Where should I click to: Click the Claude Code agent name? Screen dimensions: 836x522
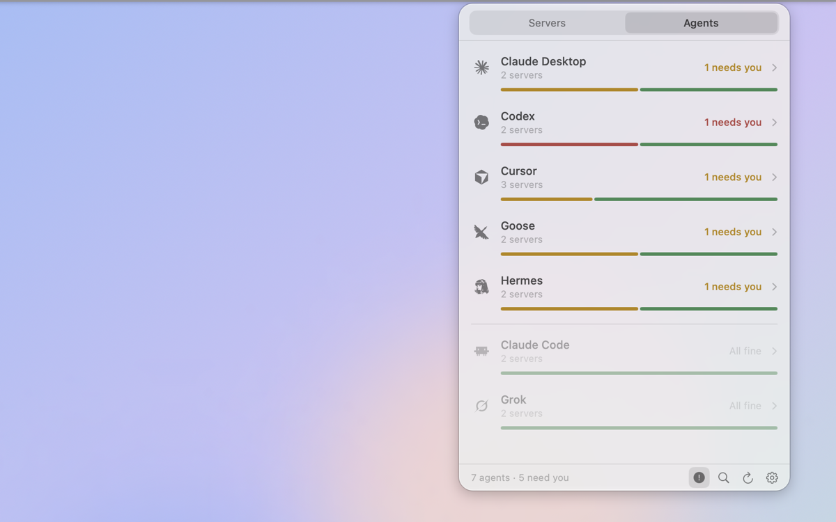[x=535, y=345]
